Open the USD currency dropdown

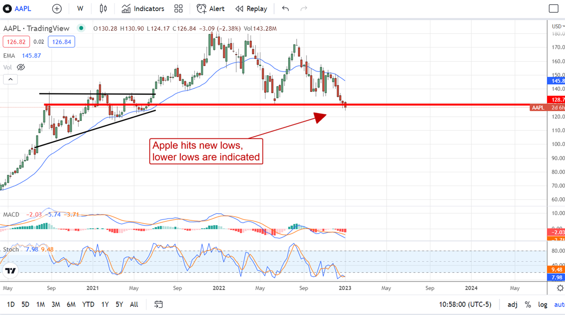tap(557, 26)
